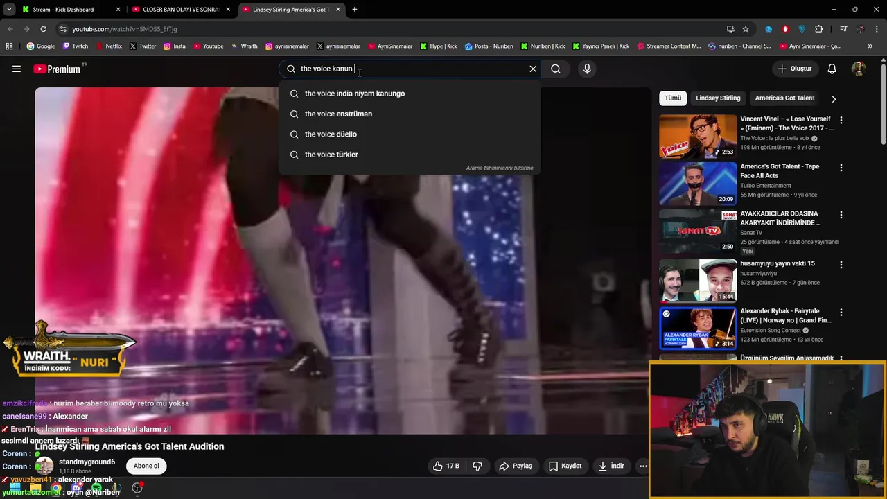Viewport: 887px width, 499px height.
Task: Open Tape Face All Acts video thumbnail
Action: pos(698,184)
